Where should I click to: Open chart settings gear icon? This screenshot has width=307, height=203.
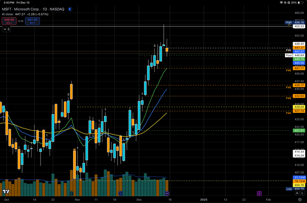click(300, 199)
